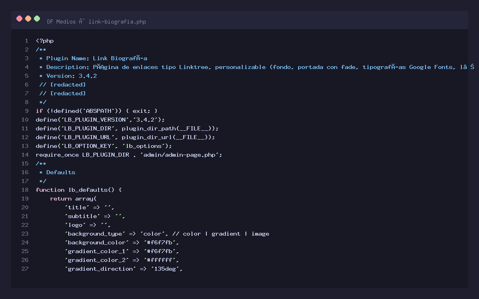
Task: Click line number 9 in the gutter
Action: 26,111
